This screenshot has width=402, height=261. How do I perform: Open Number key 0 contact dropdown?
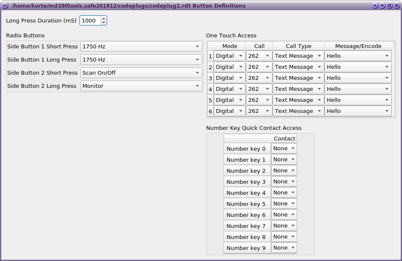[x=284, y=149]
